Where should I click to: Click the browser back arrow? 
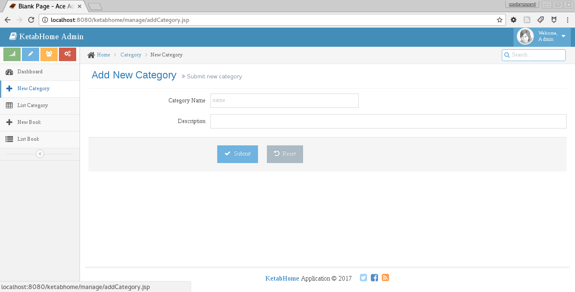7,20
